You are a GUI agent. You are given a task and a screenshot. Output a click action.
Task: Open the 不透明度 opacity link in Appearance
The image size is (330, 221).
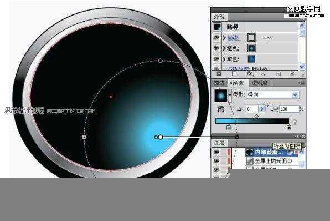[239, 68]
